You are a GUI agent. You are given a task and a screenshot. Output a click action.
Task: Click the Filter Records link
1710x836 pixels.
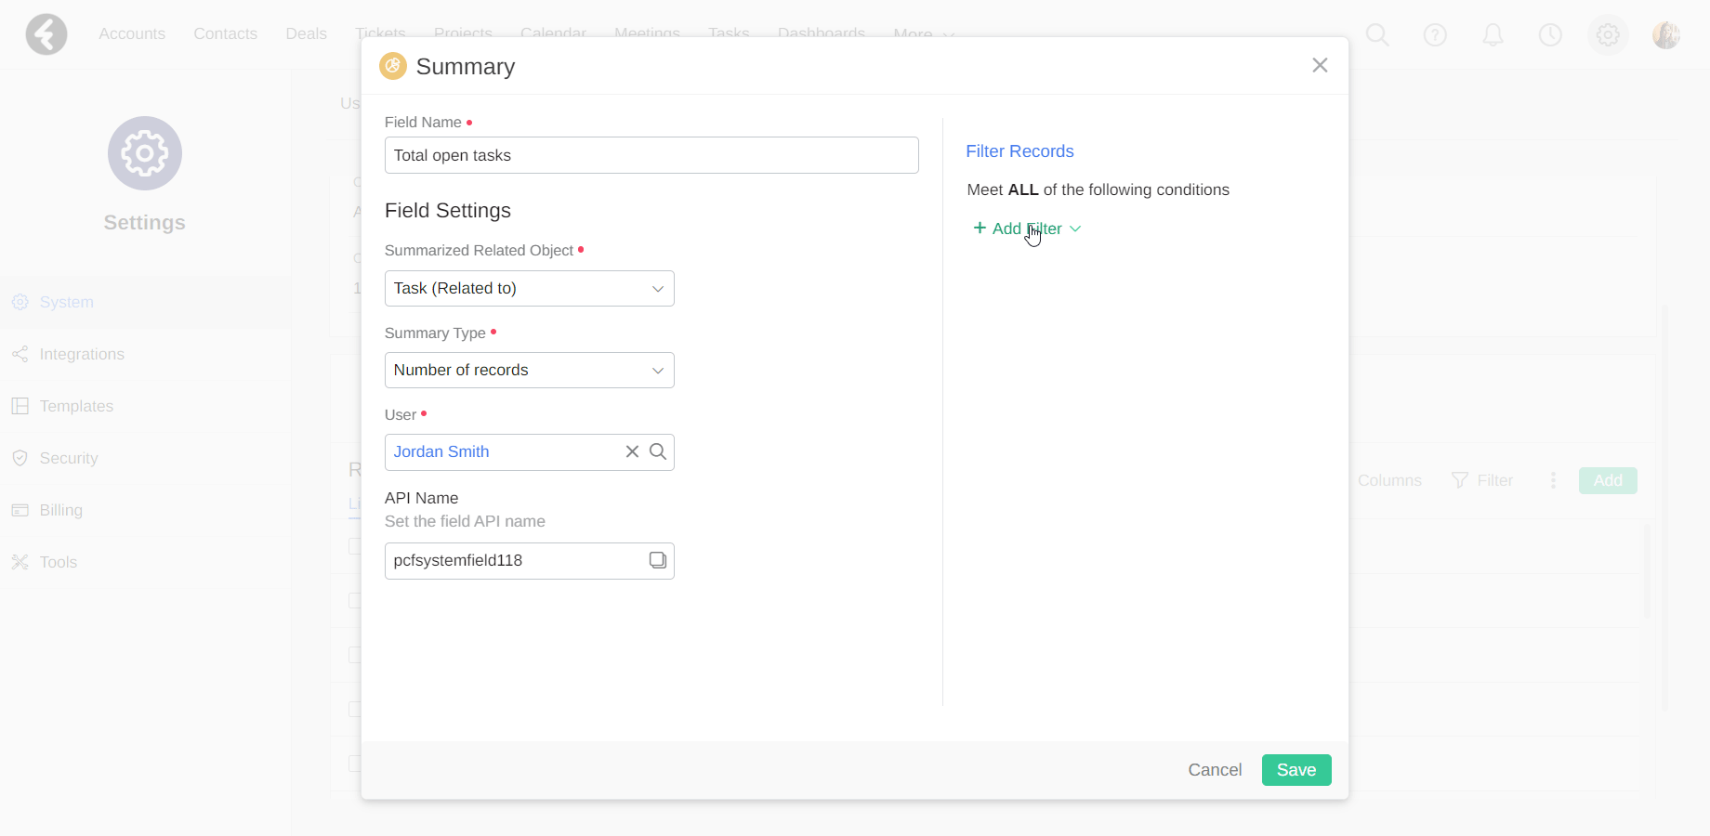tap(1019, 151)
